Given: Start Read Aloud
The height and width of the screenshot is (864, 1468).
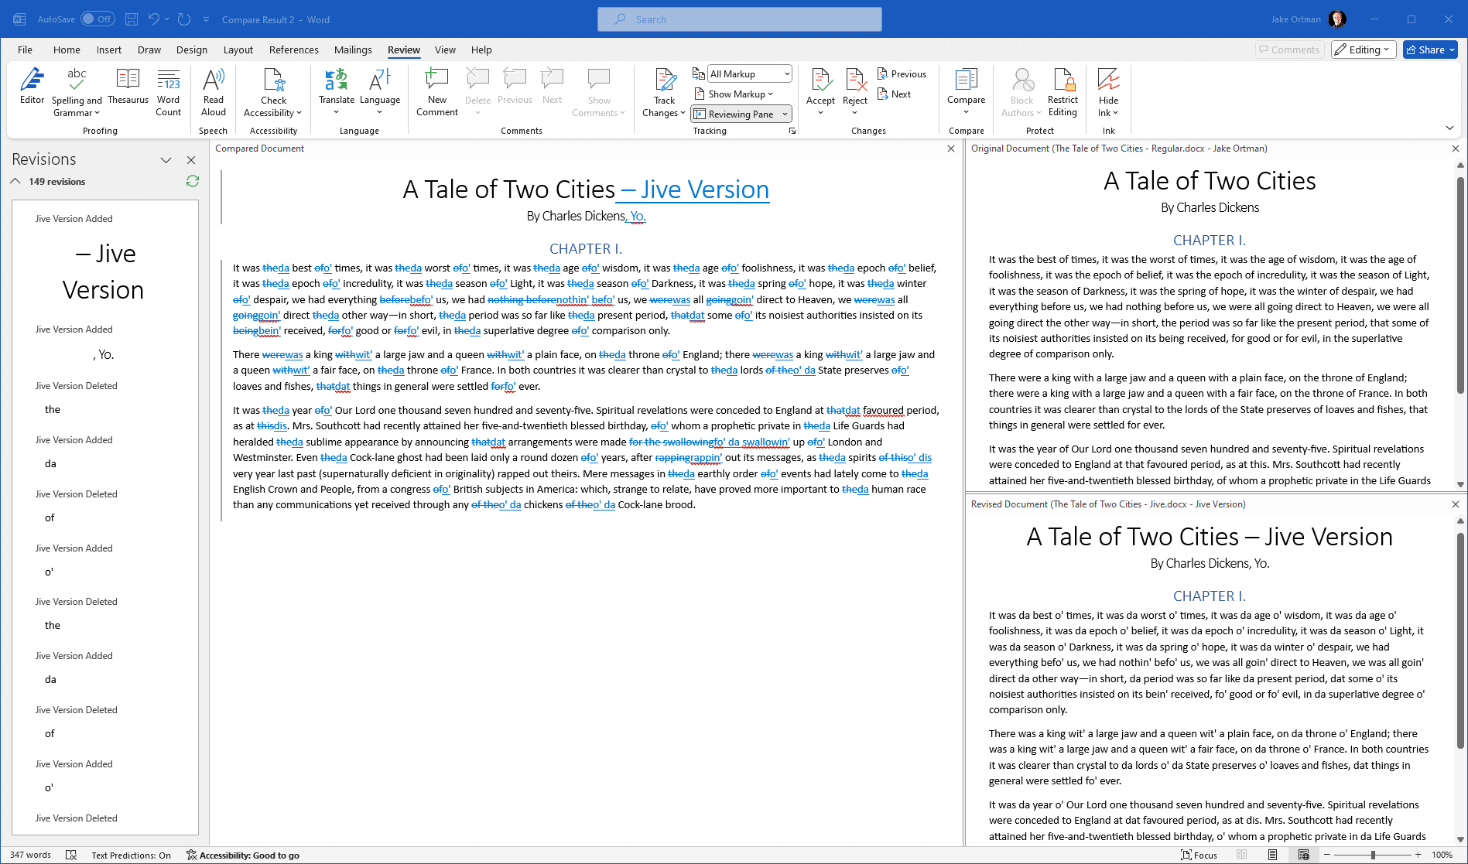Looking at the screenshot, I should pos(214,93).
